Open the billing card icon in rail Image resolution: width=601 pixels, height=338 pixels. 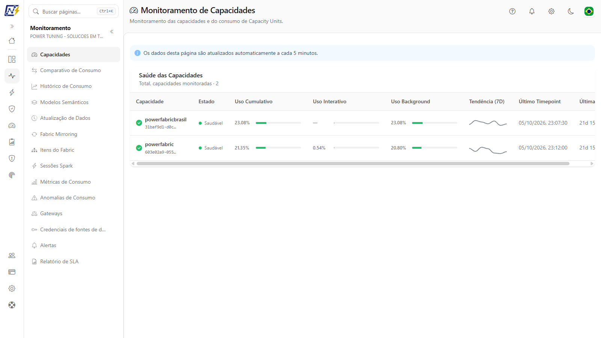click(12, 272)
